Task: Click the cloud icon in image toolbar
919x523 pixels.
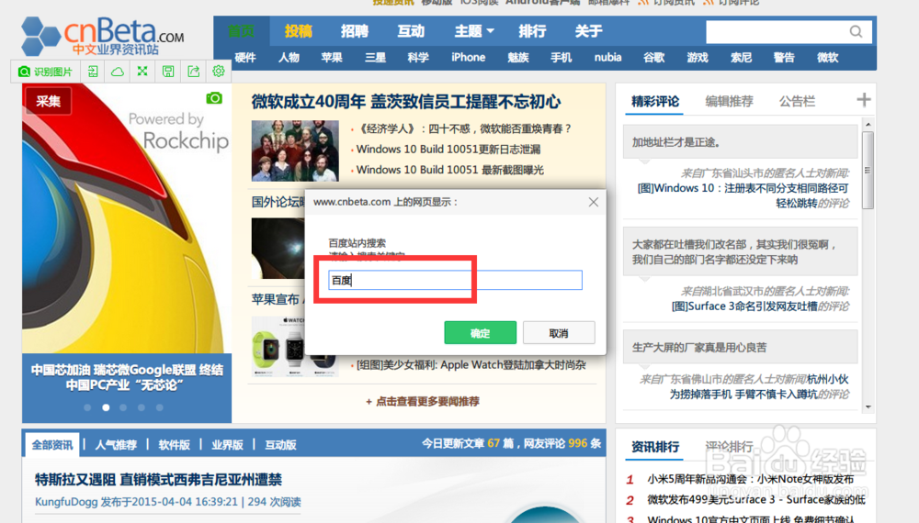Action: coord(118,72)
